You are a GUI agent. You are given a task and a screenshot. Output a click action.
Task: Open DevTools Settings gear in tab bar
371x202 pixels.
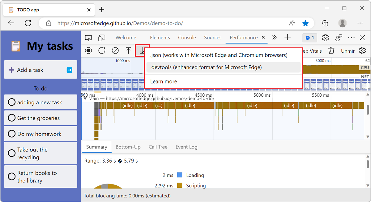pos(325,38)
